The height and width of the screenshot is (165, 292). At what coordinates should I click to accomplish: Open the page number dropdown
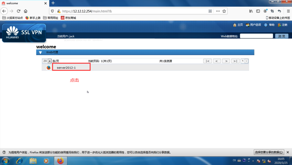point(245,61)
